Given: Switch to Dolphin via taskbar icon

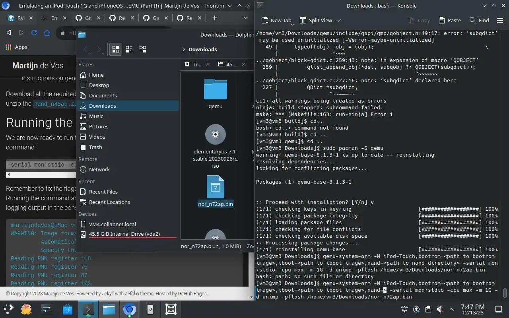Looking at the screenshot, I should pyautogui.click(x=109, y=309).
